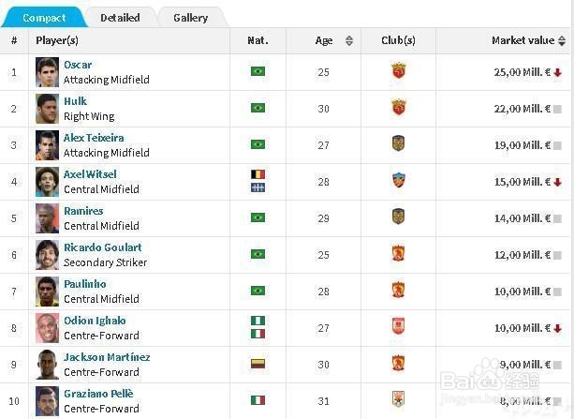Click the Colombia flag beside Jackson Martínez
This screenshot has height=419, width=574.
(258, 364)
